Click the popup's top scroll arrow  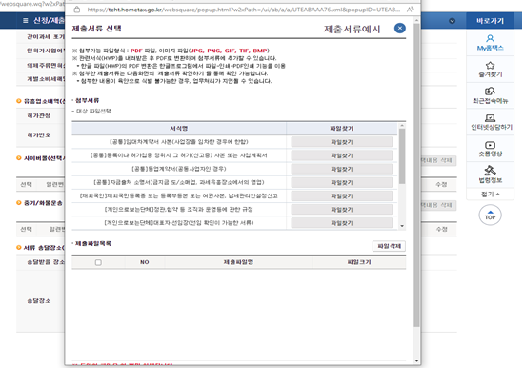pos(416,20)
